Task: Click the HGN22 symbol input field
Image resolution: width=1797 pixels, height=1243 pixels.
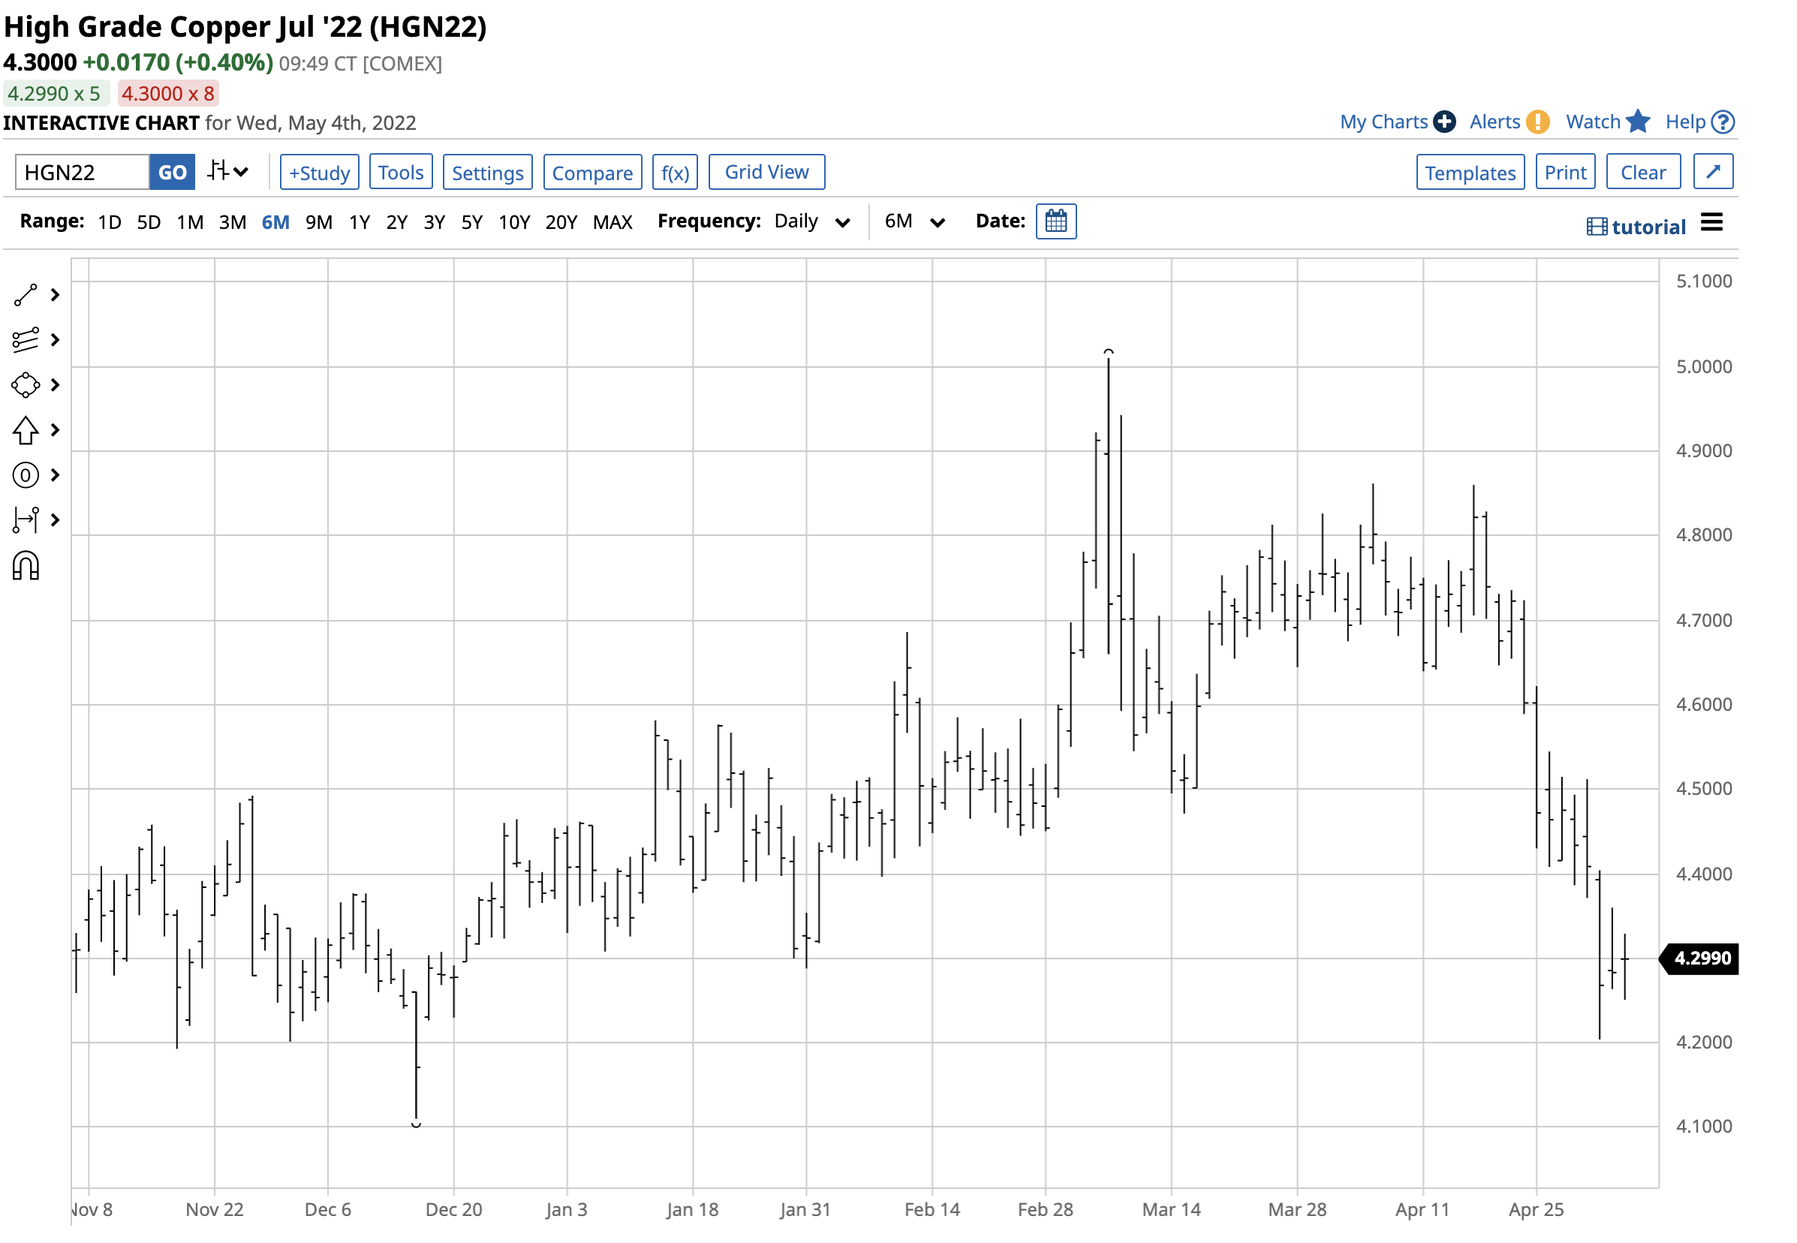Action: pos(82,172)
